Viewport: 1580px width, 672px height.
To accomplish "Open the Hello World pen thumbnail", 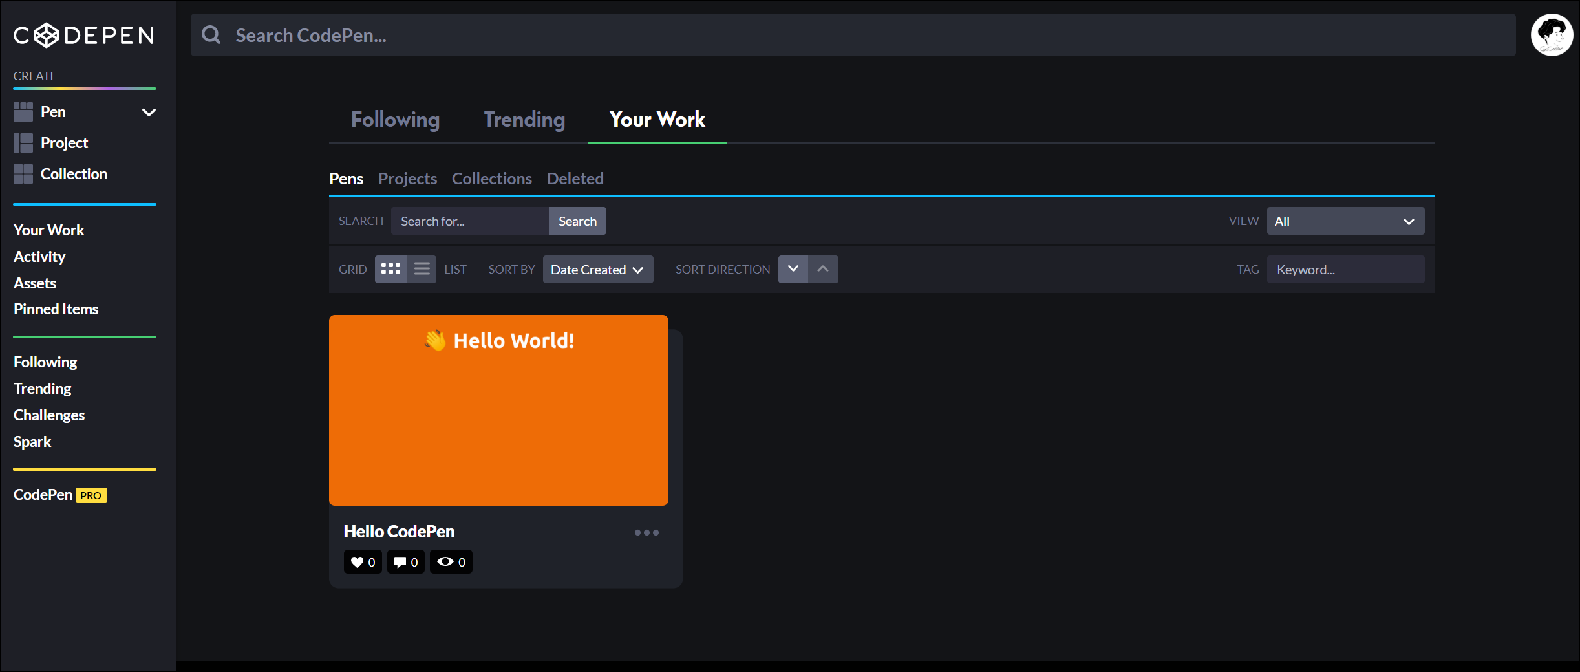I will 498,410.
